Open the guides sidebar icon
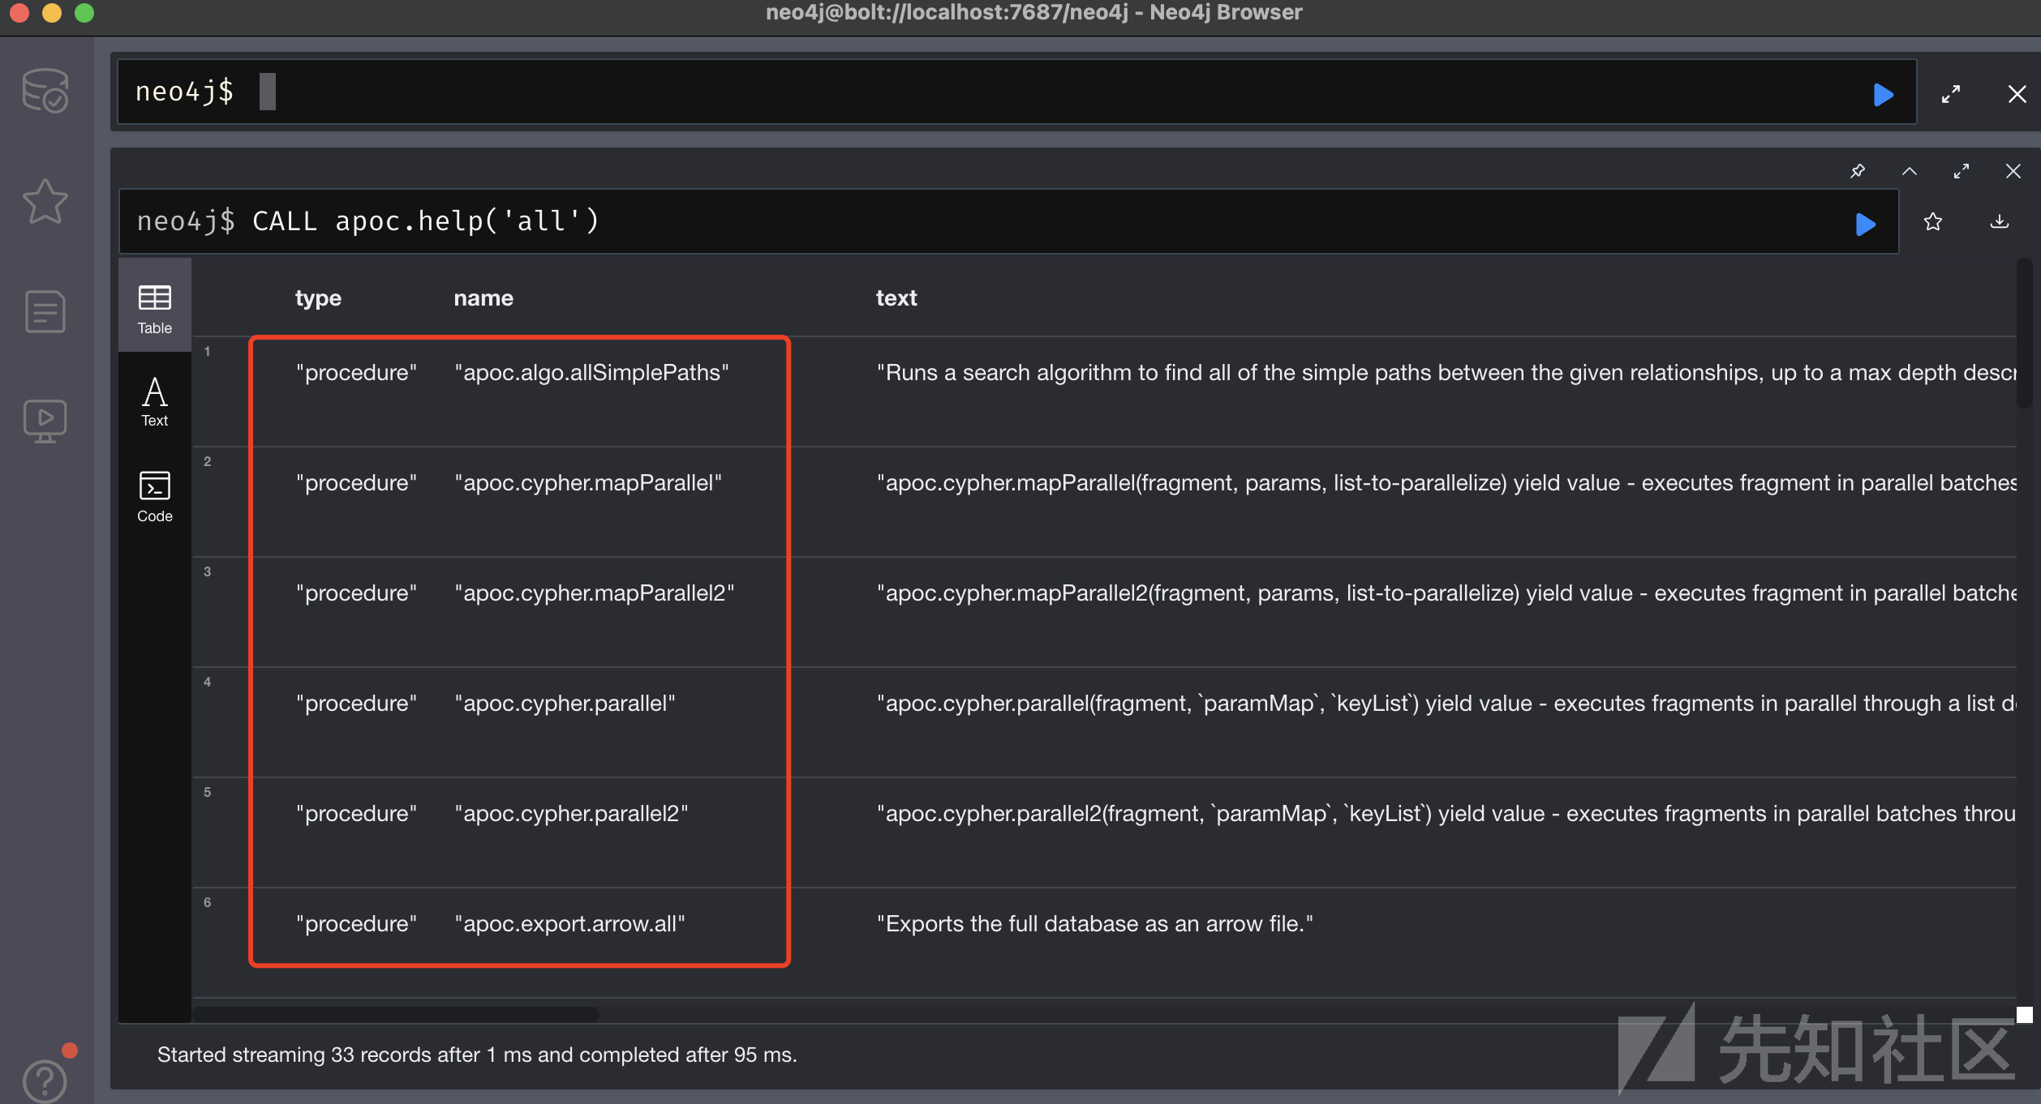The image size is (2041, 1104). point(45,421)
